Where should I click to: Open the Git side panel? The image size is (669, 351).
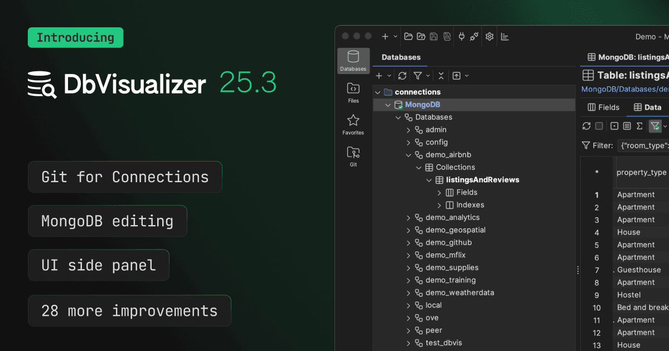tap(353, 156)
